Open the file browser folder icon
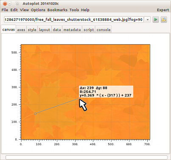Image resolution: width=171 pixels, height=160 pixels. tap(164, 20)
